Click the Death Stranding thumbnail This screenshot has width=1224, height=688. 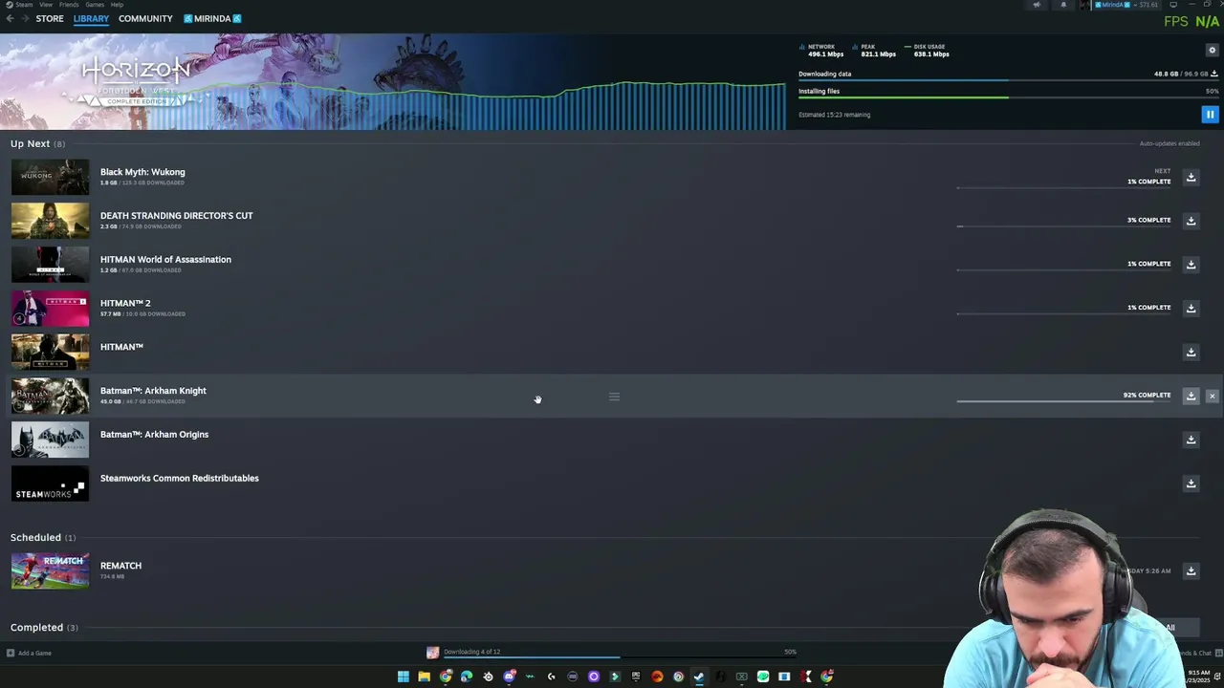(x=50, y=221)
